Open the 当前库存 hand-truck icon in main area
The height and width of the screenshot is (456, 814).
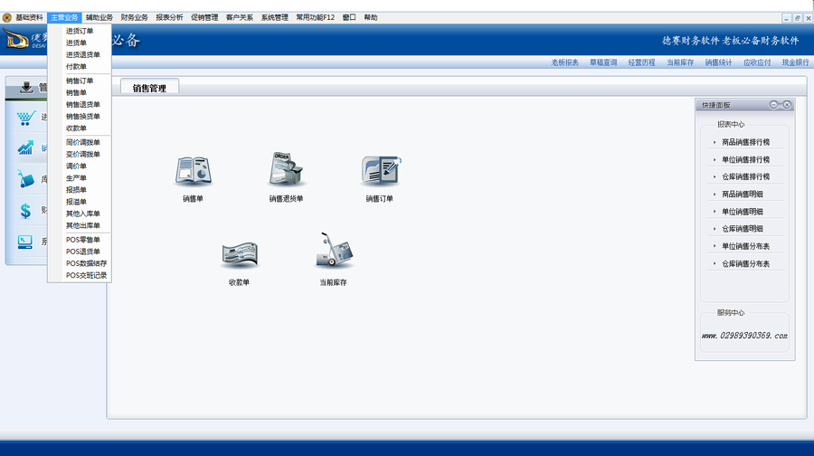(335, 251)
